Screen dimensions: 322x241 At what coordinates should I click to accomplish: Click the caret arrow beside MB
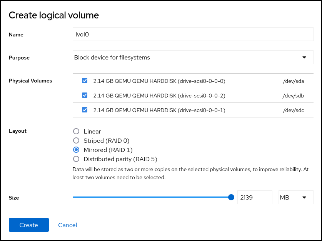304,197
